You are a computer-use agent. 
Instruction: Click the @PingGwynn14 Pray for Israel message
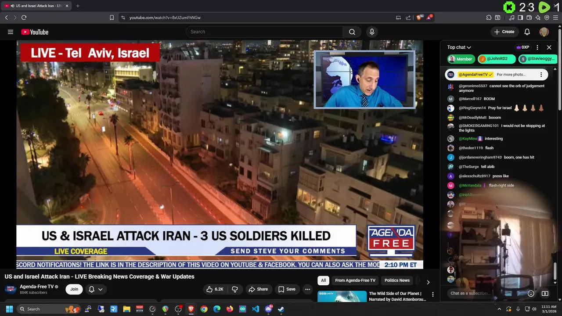498,108
